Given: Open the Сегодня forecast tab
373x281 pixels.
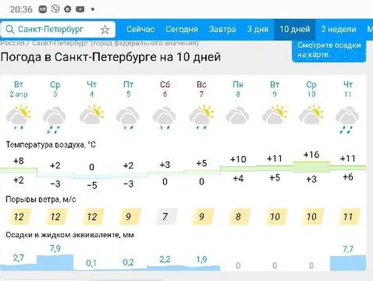Looking at the screenshot, I should pos(181,29).
